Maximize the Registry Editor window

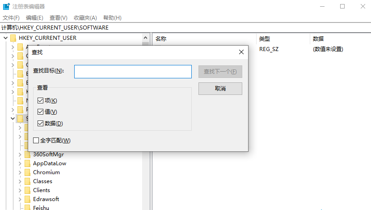[342, 6]
